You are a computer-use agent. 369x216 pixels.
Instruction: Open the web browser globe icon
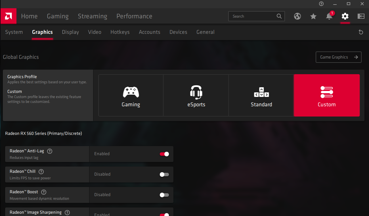(297, 16)
